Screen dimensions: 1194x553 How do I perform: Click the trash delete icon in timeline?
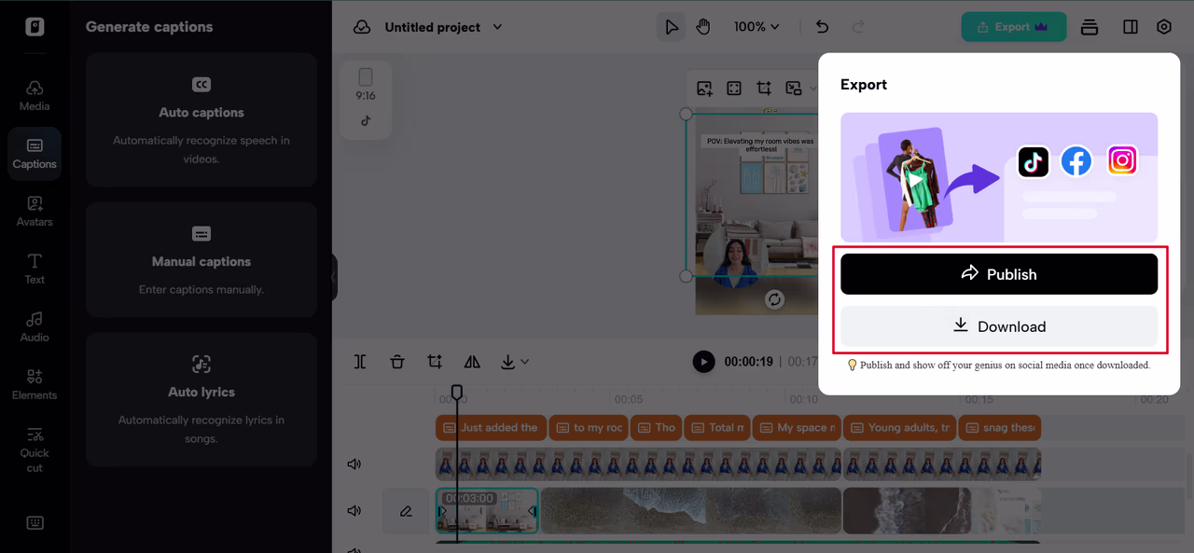tap(397, 362)
